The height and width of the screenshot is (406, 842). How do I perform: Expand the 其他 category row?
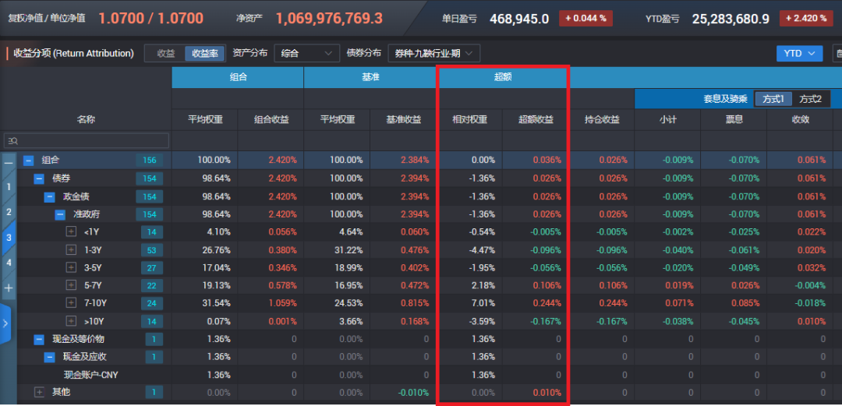pyautogui.click(x=39, y=393)
